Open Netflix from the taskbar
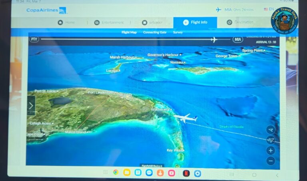The width and height of the screenshot is (307, 181). tap(185, 173)
